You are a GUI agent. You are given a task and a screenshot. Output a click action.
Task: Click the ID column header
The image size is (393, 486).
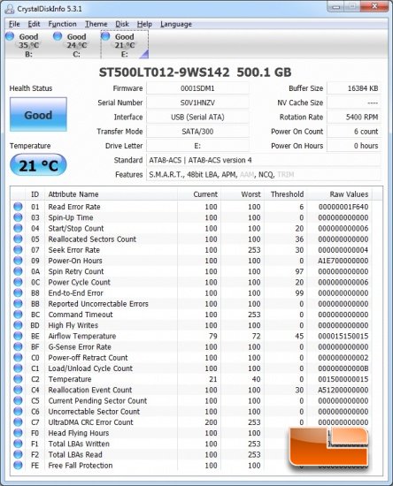(x=35, y=194)
